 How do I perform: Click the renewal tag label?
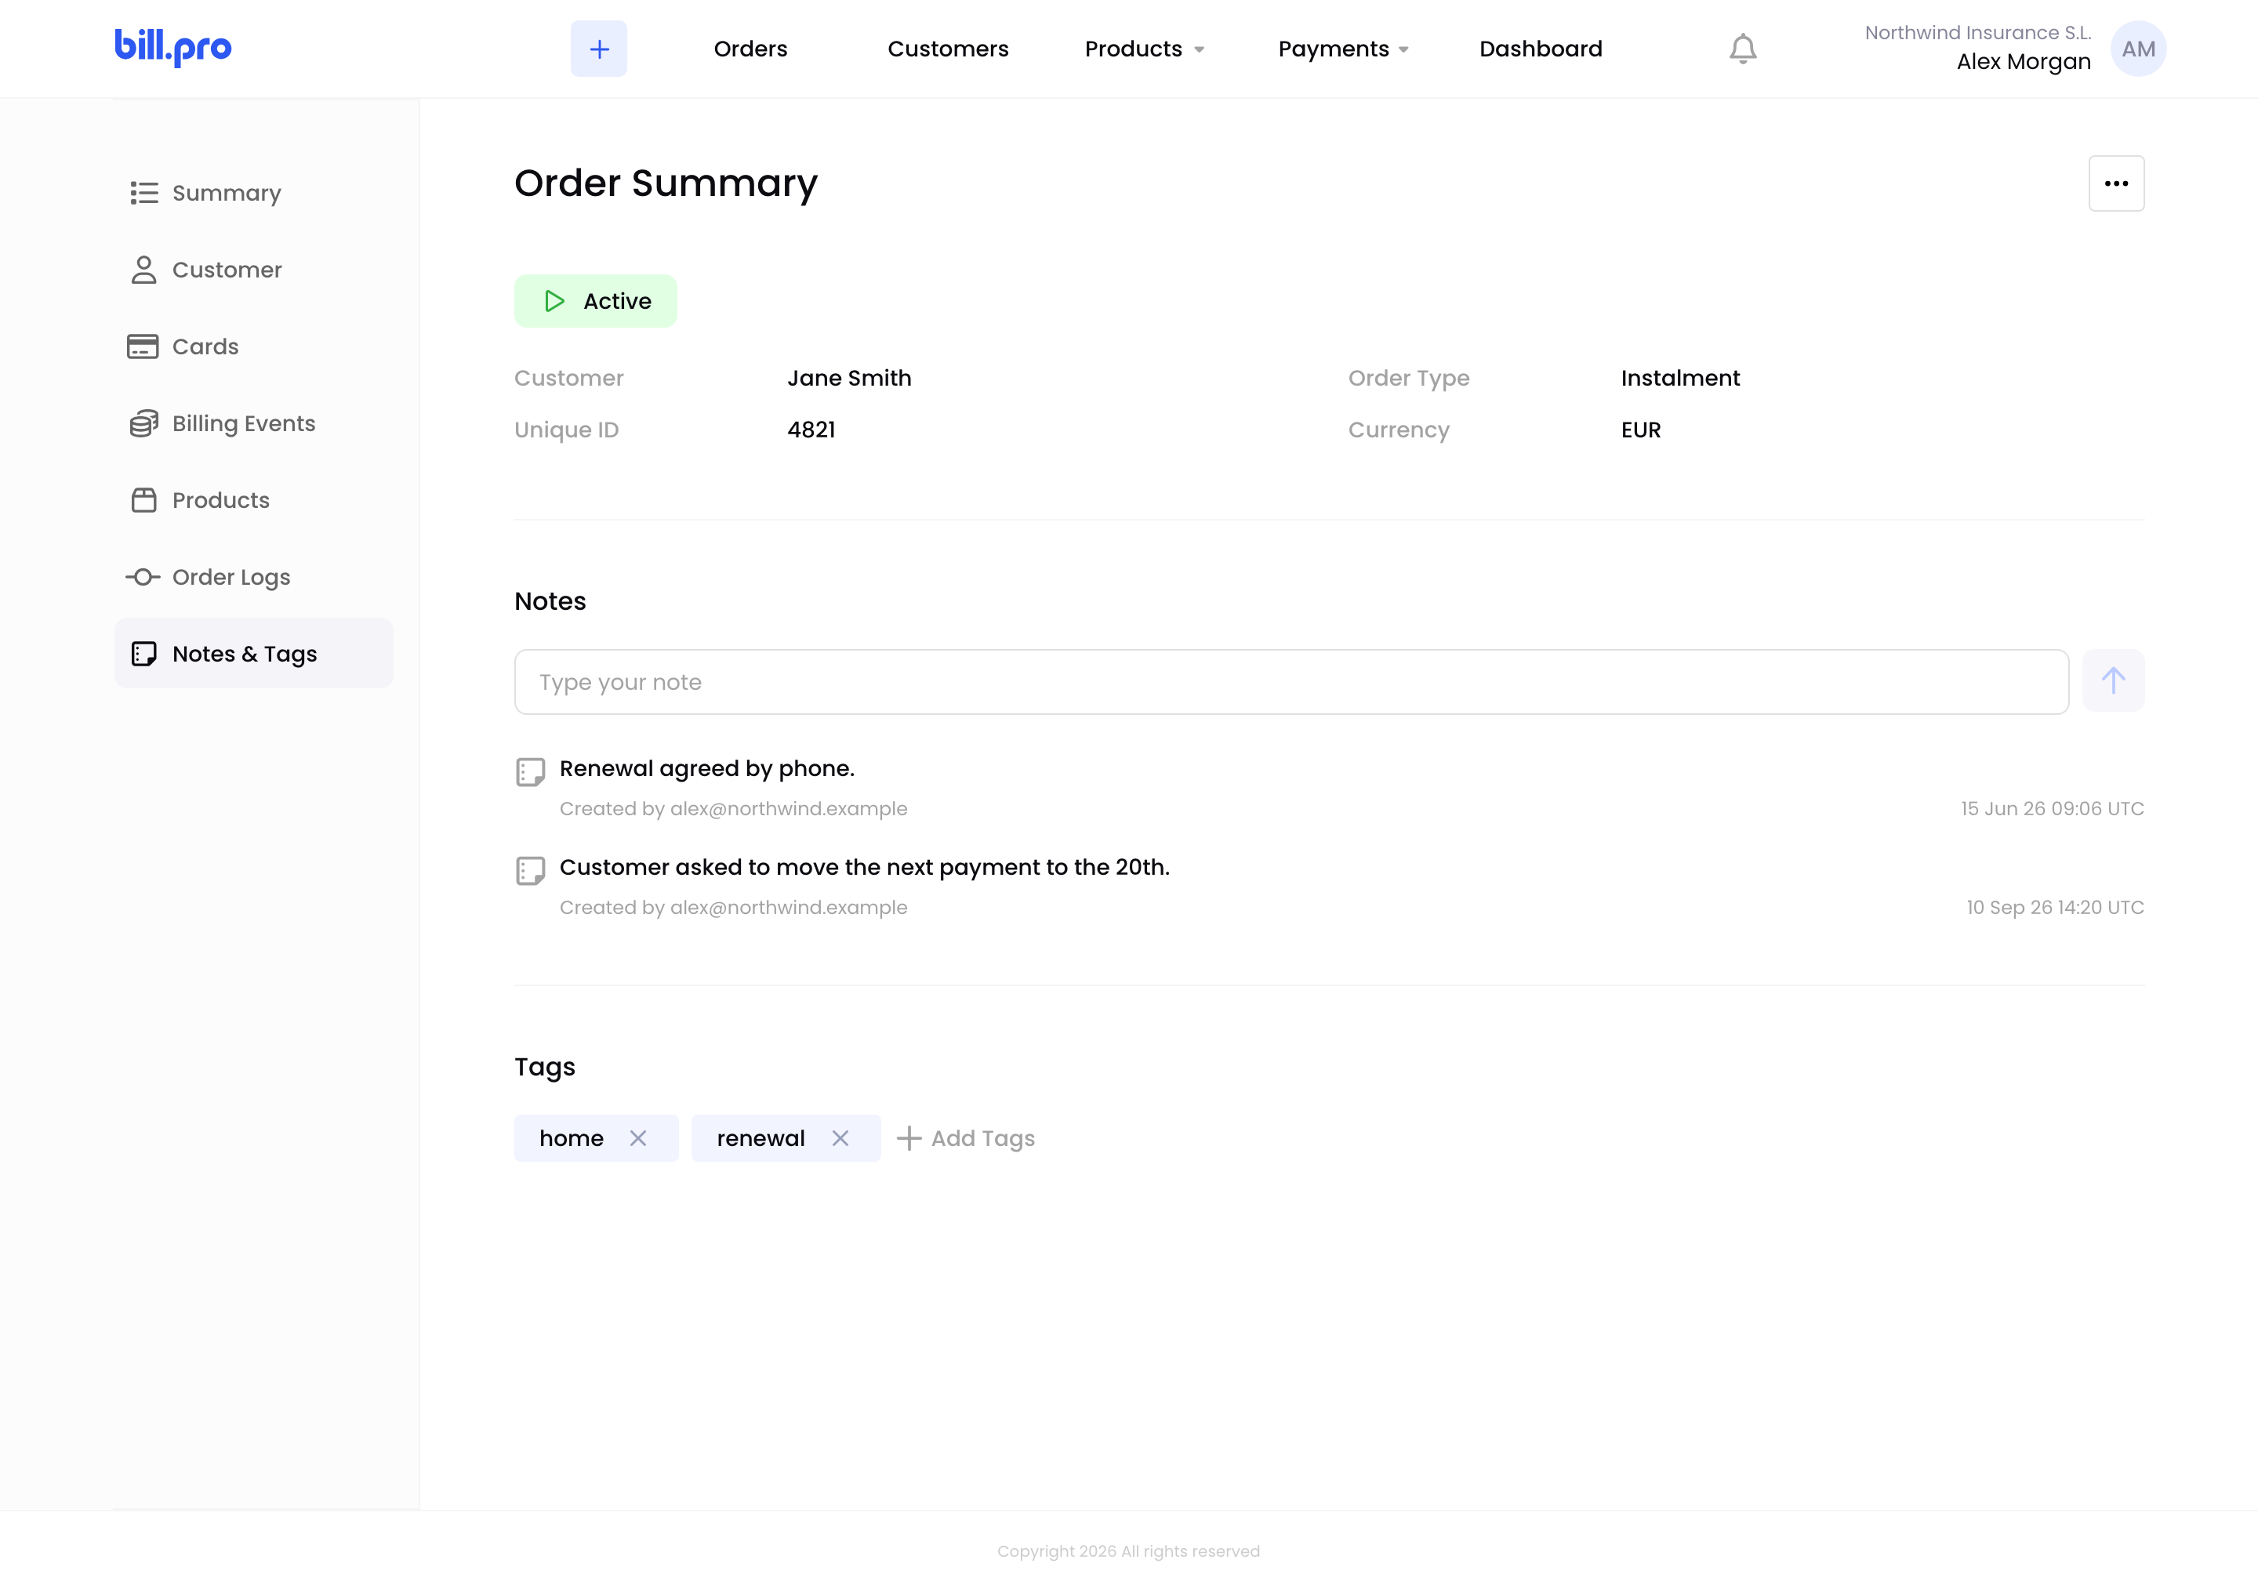pyautogui.click(x=761, y=1137)
